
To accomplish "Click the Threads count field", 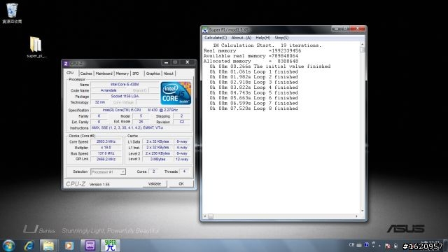I will (184, 171).
